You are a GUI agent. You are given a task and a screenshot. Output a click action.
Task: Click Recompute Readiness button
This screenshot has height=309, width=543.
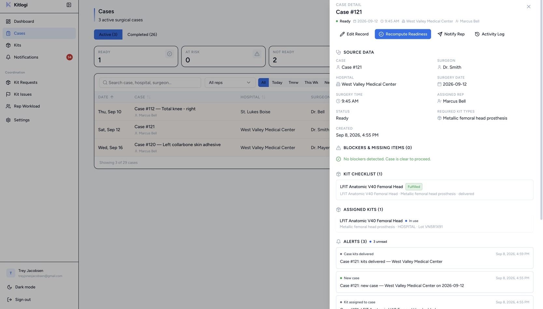tap(403, 34)
